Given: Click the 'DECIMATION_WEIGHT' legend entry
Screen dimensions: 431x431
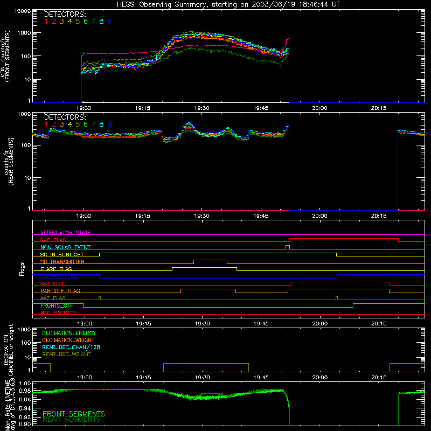Looking at the screenshot, I should click(x=68, y=340).
